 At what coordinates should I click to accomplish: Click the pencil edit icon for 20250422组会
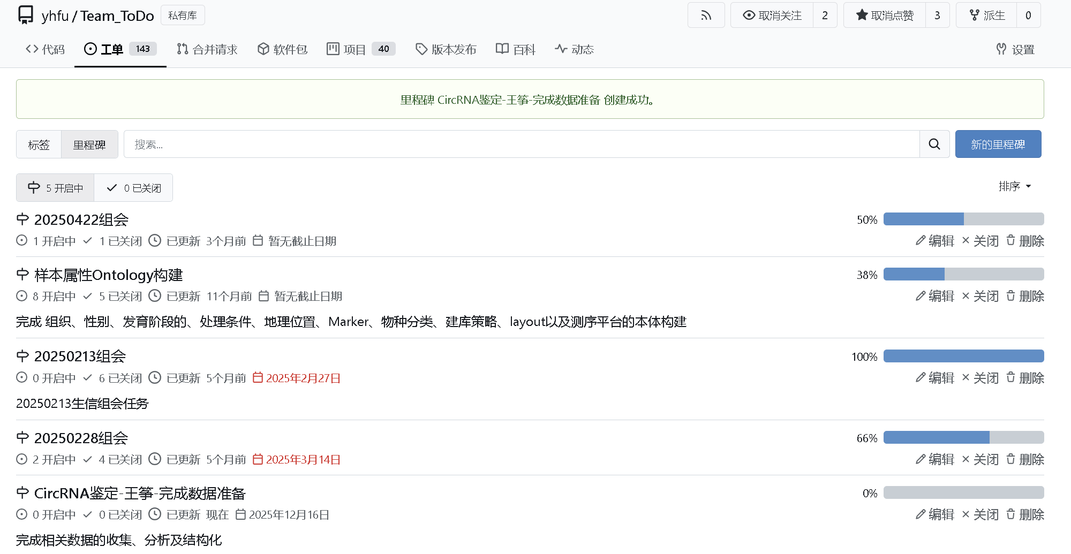pos(920,241)
